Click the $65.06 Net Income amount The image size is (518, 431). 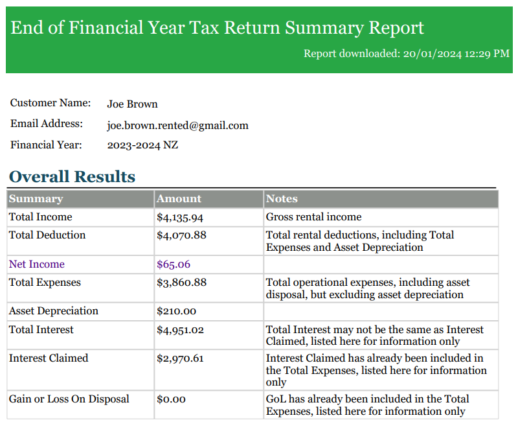[174, 264]
